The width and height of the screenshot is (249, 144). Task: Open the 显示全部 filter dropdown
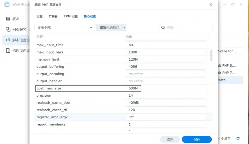[65, 28]
